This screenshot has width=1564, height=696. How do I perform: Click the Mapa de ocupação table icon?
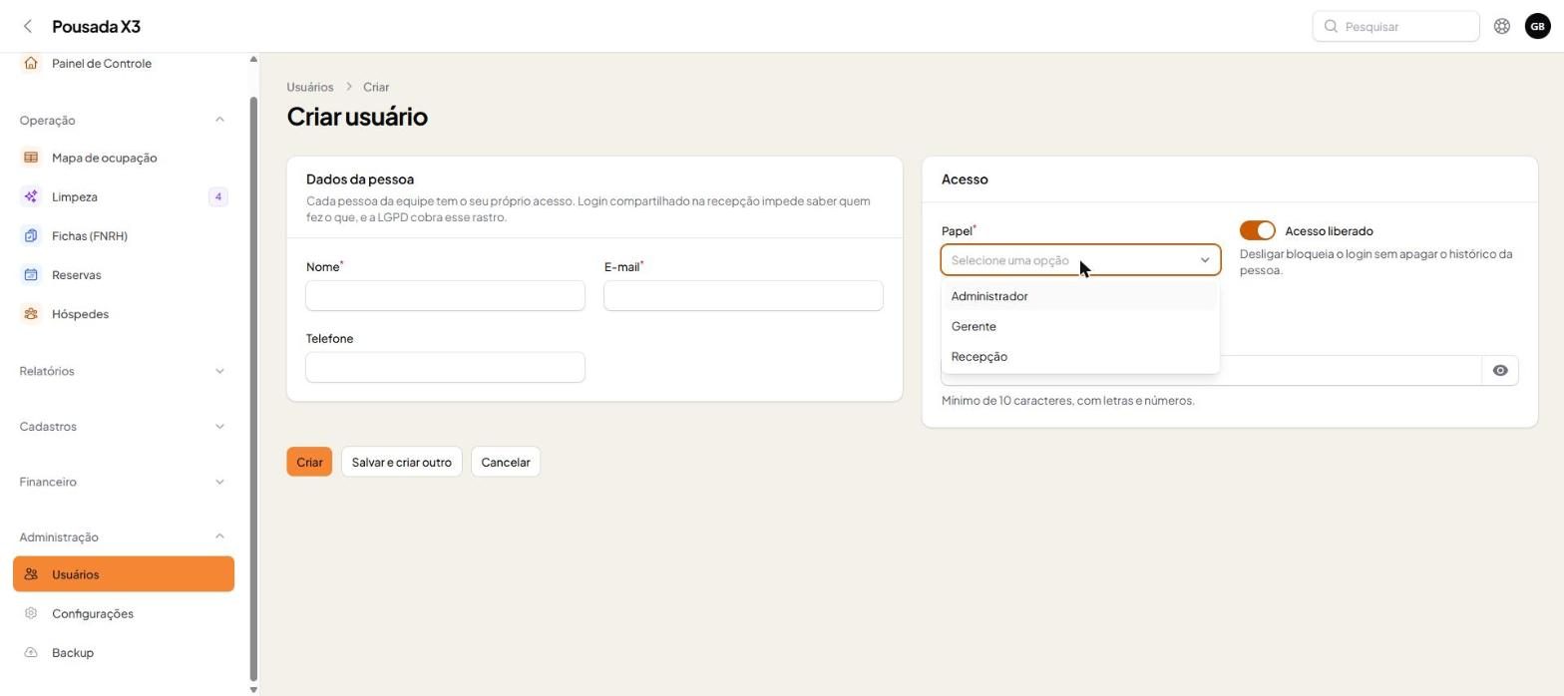point(31,158)
